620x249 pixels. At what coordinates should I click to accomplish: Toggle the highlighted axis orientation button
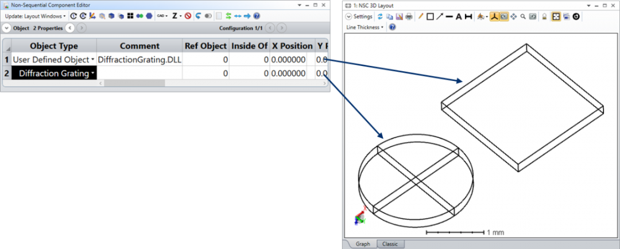493,17
